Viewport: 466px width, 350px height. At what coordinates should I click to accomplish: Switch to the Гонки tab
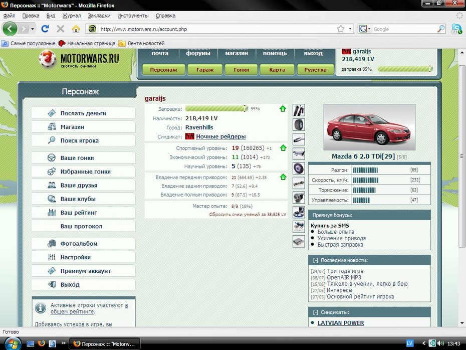point(241,70)
